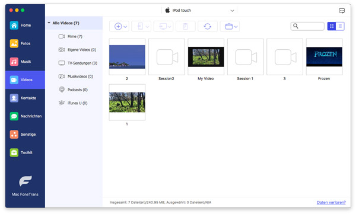This screenshot has height=214, width=356.
Task: Expand the export-to-device dropdown arrow
Action: tap(147, 27)
